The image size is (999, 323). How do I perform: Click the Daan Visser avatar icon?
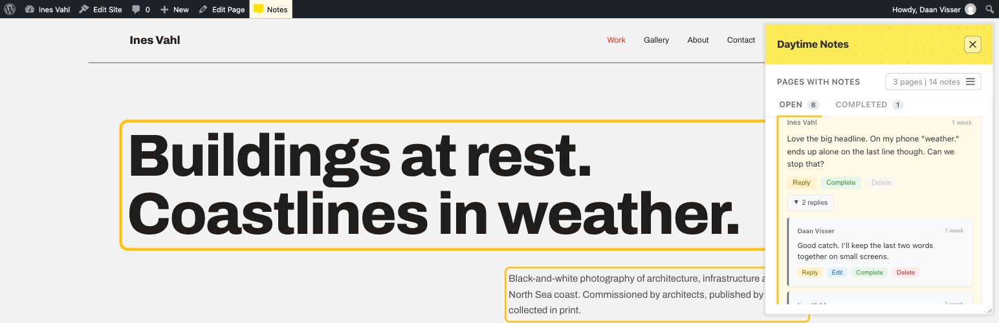point(970,9)
